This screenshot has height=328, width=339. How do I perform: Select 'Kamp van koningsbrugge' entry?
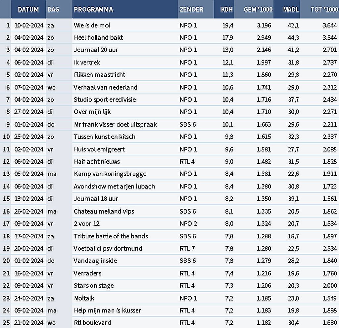point(110,174)
